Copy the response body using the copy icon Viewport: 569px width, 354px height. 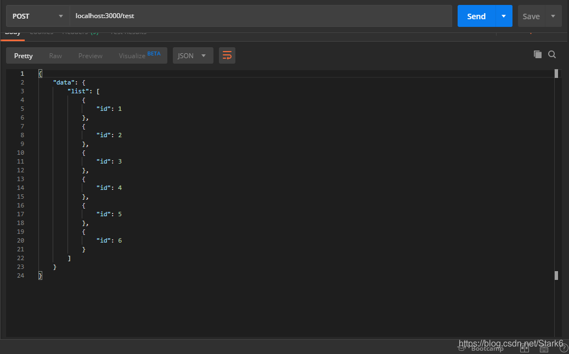click(x=538, y=54)
